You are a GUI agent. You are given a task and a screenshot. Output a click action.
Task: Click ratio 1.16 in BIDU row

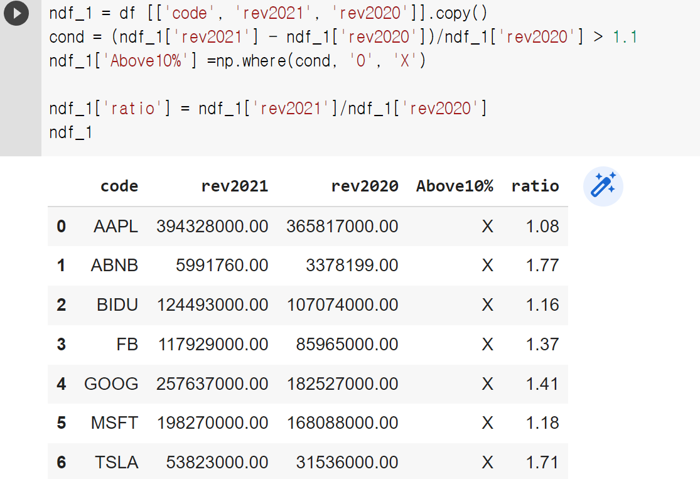pyautogui.click(x=542, y=305)
